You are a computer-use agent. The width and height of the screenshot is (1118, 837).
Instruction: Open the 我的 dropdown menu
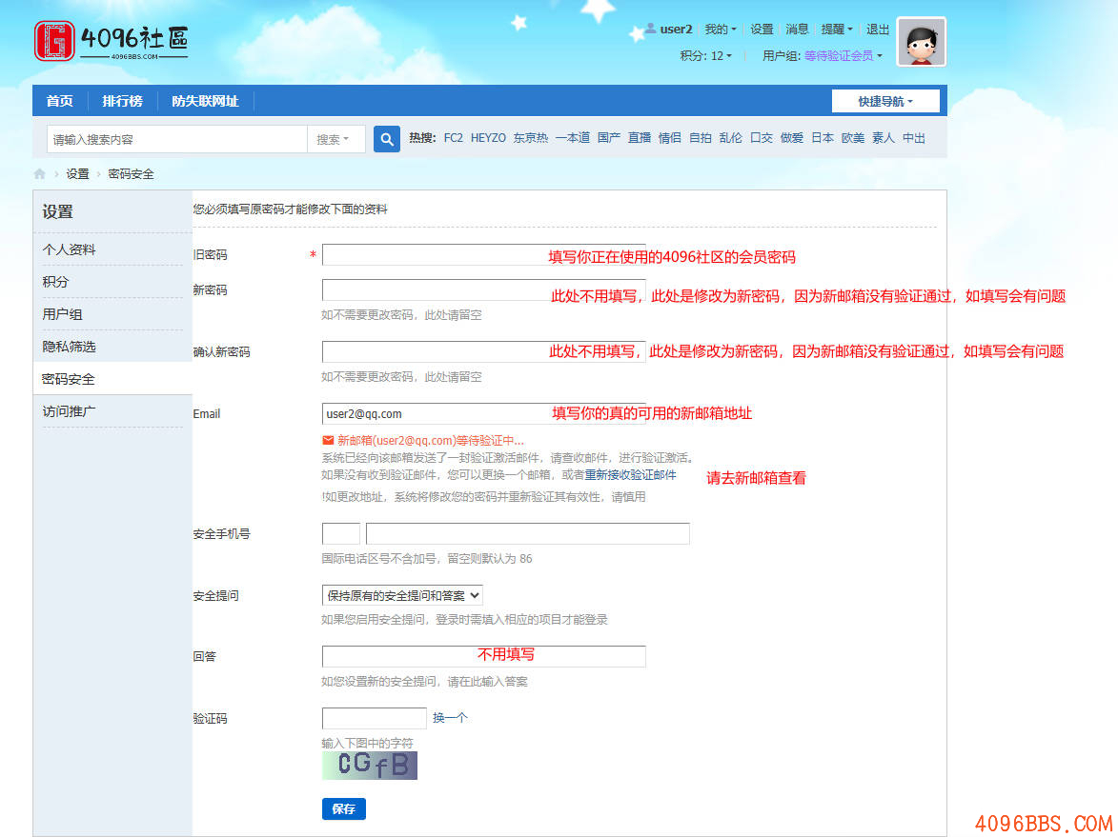coord(720,30)
